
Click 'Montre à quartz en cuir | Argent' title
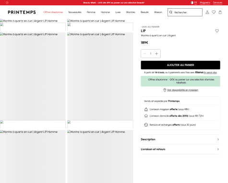click(158, 36)
